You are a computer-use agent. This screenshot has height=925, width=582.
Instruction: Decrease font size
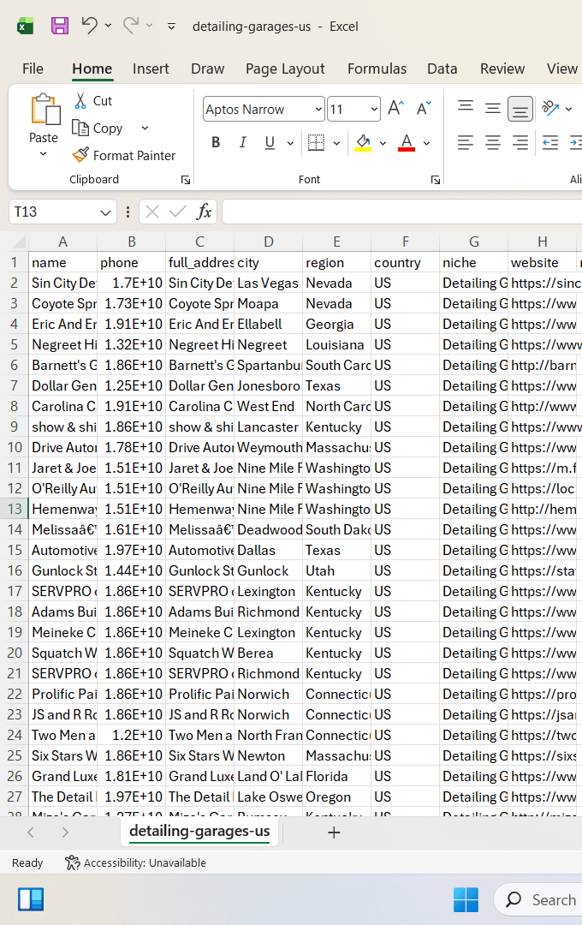[x=424, y=109]
